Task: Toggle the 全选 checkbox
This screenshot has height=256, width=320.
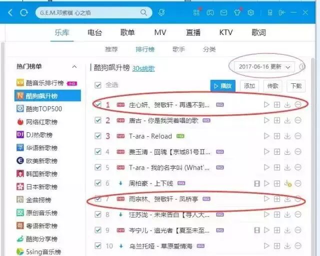Action: (x=98, y=85)
